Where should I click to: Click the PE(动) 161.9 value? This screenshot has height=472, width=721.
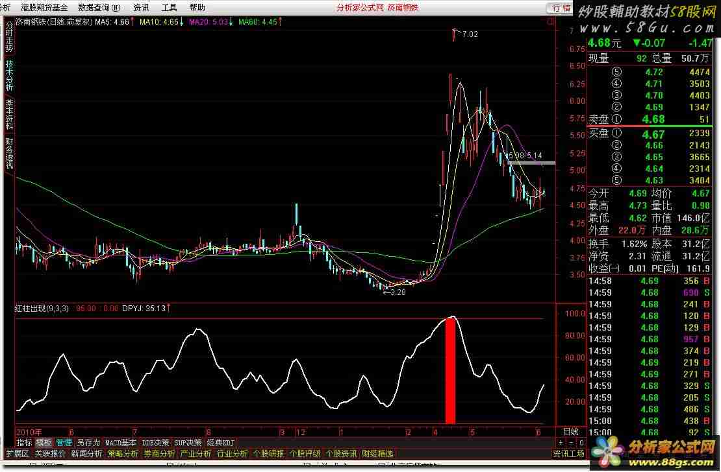pos(699,268)
